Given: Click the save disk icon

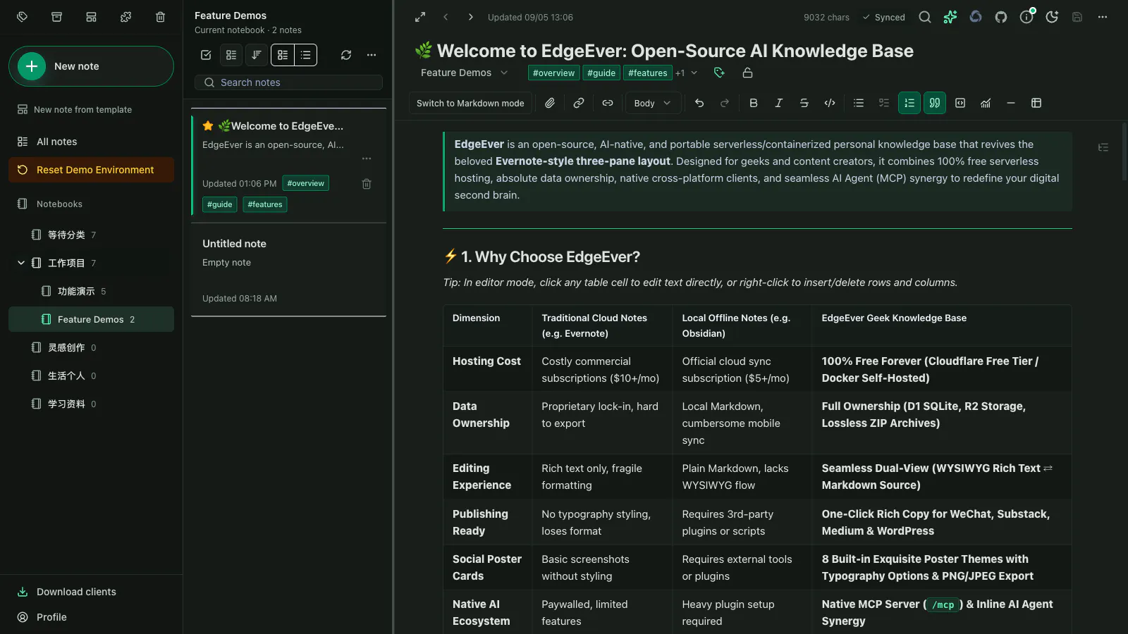Looking at the screenshot, I should pyautogui.click(x=1077, y=17).
